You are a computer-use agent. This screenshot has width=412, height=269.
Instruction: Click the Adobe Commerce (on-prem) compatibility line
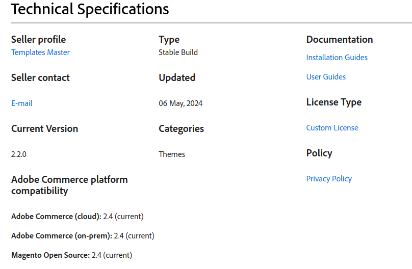[x=83, y=236]
